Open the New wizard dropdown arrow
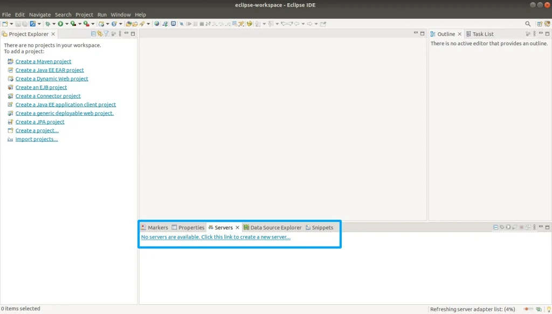The height and width of the screenshot is (314, 552). (11, 24)
